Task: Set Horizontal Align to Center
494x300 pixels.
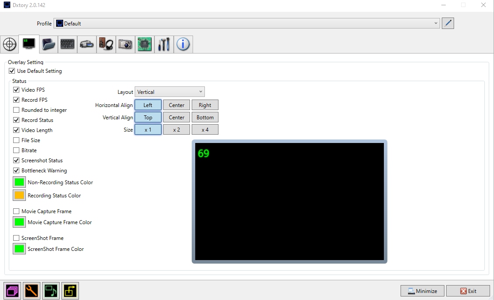Action: tap(176, 105)
